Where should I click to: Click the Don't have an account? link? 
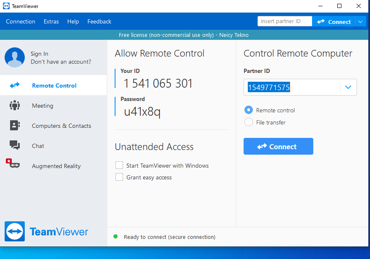pos(61,62)
